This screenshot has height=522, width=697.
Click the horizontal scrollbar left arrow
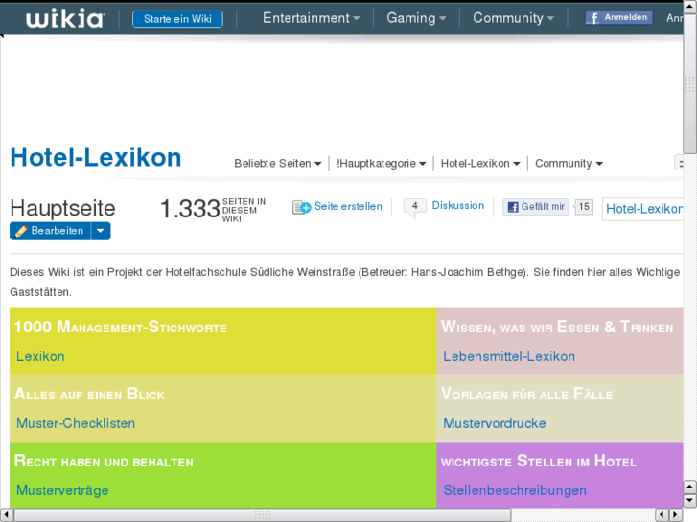point(6,515)
